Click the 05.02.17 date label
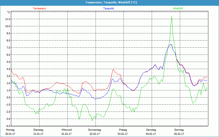Viewport: 219px width, 137px height. tap(179, 134)
